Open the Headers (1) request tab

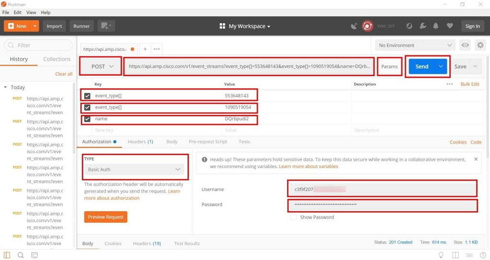coord(141,142)
